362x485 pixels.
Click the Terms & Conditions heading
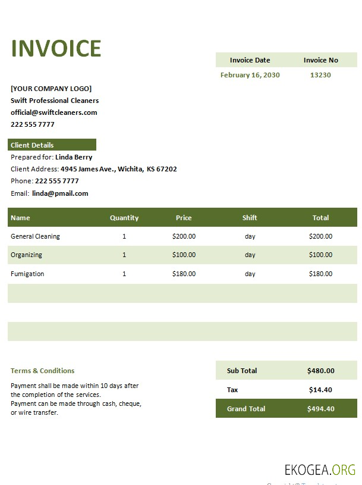[x=43, y=371]
